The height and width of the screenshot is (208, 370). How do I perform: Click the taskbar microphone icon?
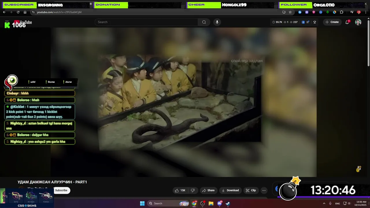(330, 203)
